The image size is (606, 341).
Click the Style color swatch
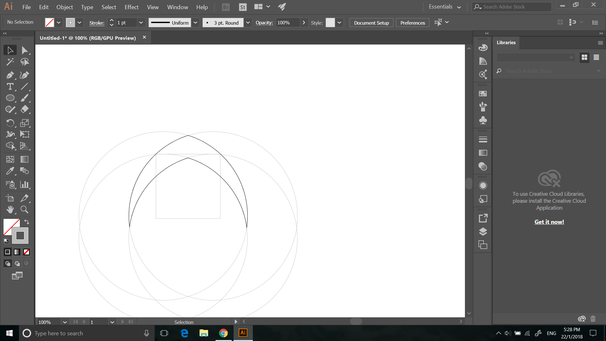click(330, 22)
